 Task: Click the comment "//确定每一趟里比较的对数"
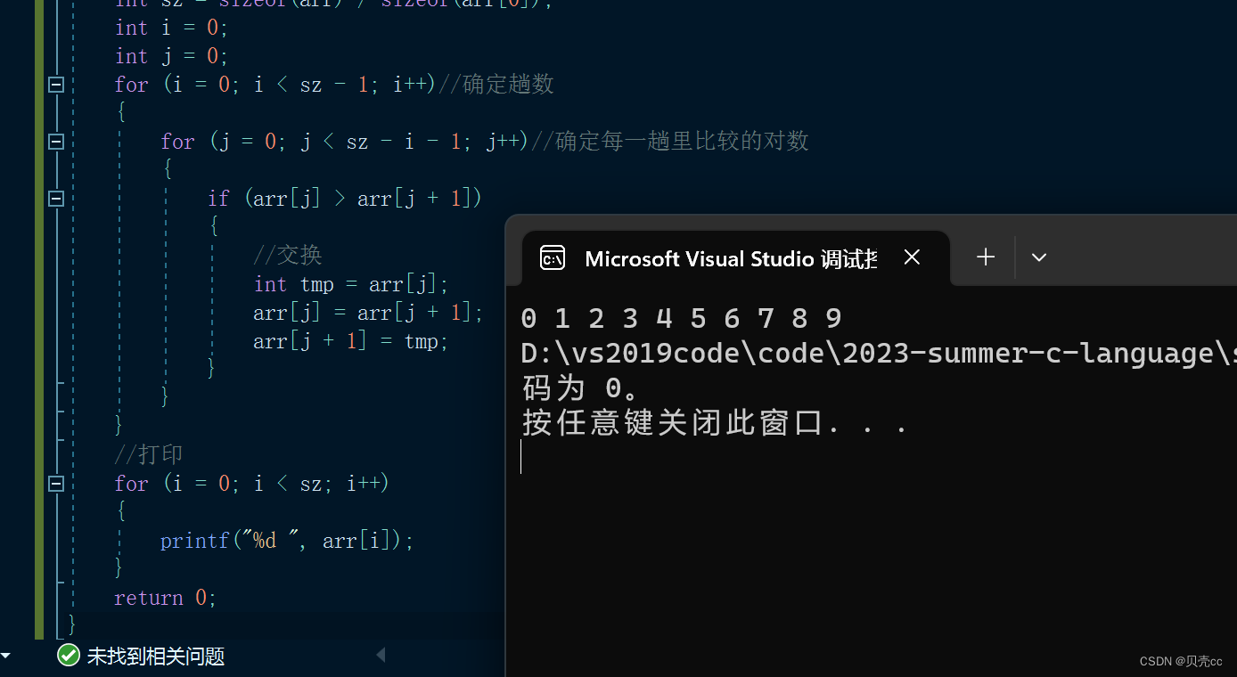tap(670, 141)
